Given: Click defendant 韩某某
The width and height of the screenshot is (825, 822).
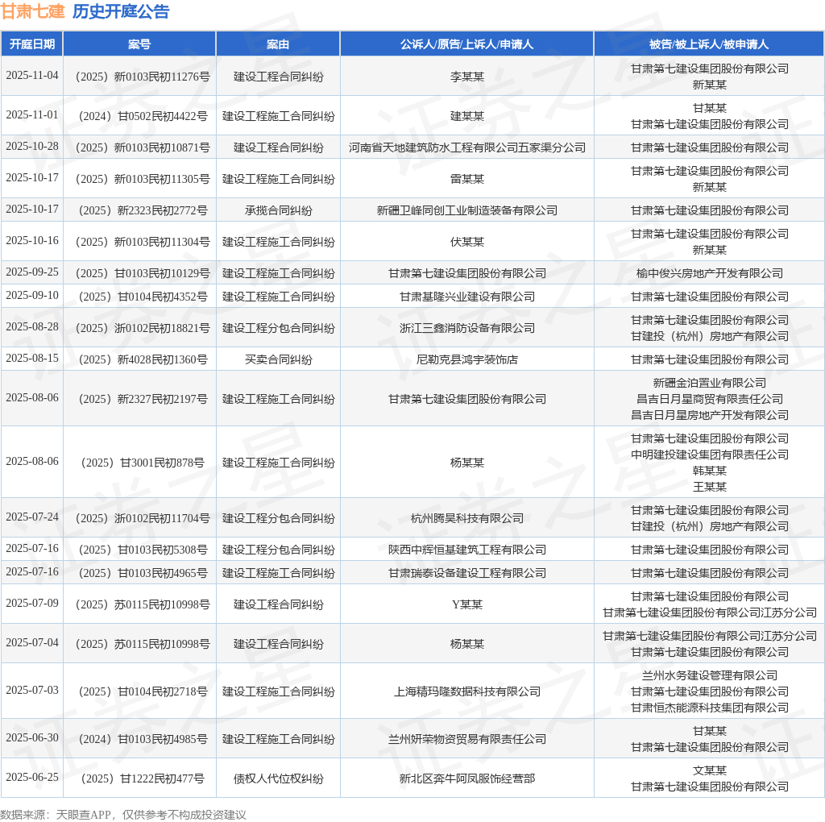Looking at the screenshot, I should coord(709,471).
